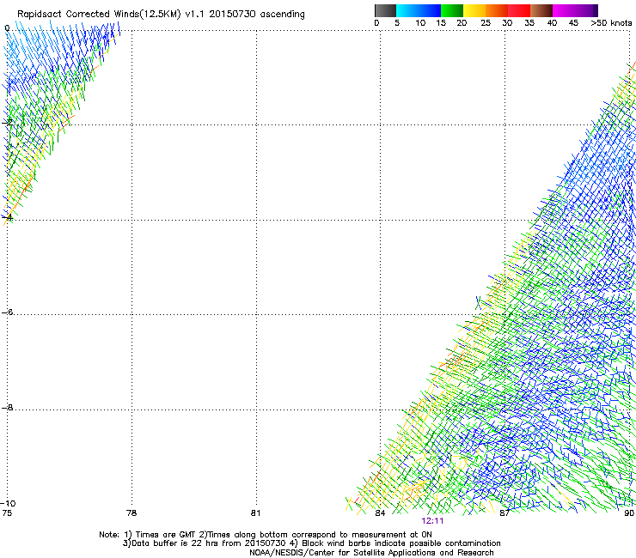Click the red 30-35 knots color segment

coord(519,10)
